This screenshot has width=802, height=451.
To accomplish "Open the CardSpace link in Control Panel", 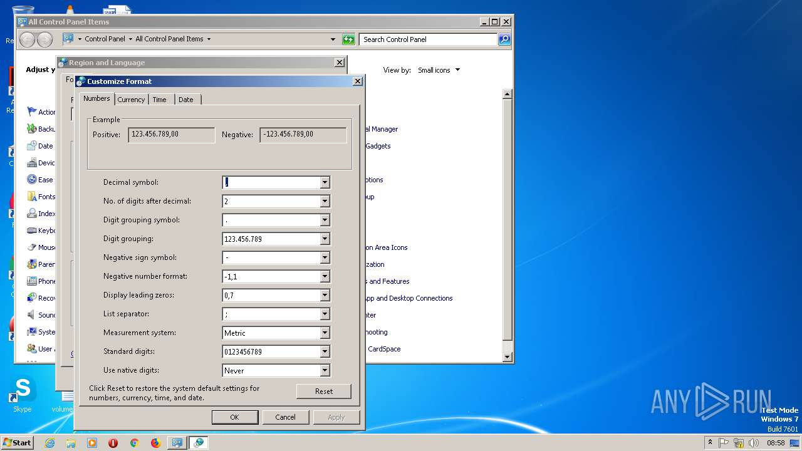I will [x=384, y=349].
